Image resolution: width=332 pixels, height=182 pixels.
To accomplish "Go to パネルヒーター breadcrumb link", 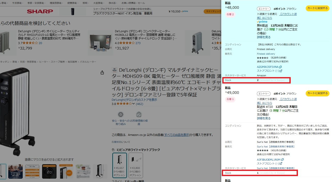I will point(88,62).
